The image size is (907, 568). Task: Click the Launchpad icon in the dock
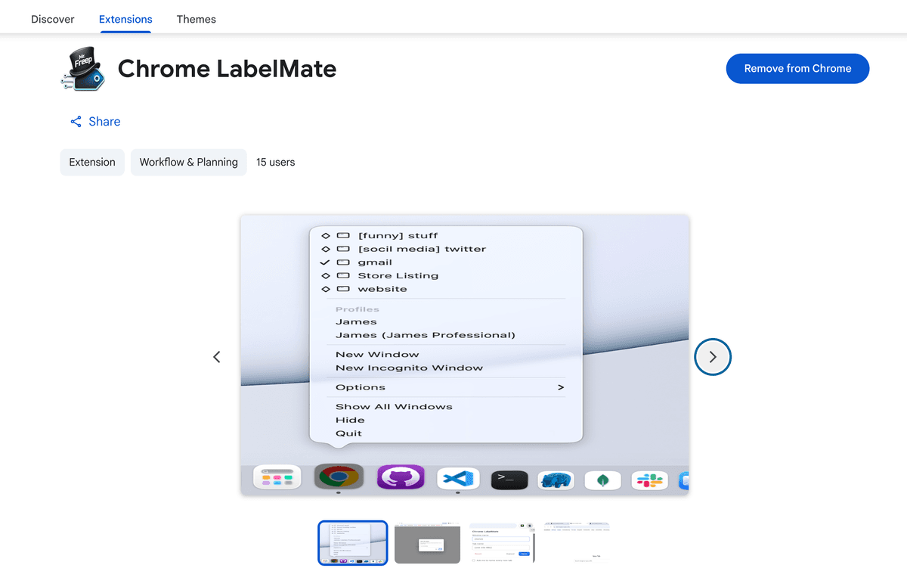(x=277, y=477)
